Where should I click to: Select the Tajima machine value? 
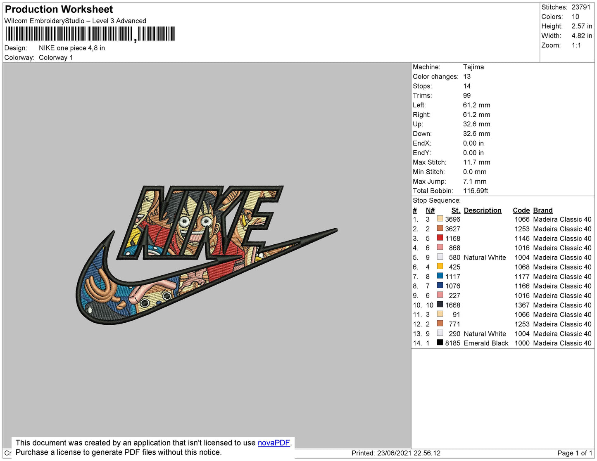pyautogui.click(x=473, y=67)
